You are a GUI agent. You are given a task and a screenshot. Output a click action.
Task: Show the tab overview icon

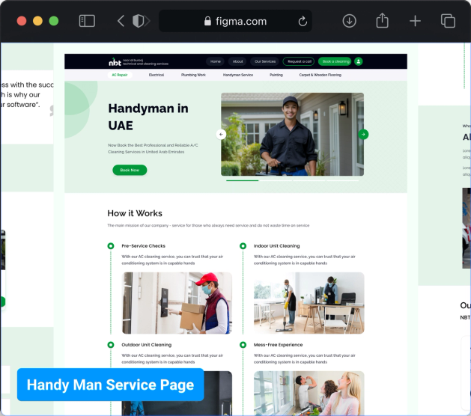pos(448,21)
